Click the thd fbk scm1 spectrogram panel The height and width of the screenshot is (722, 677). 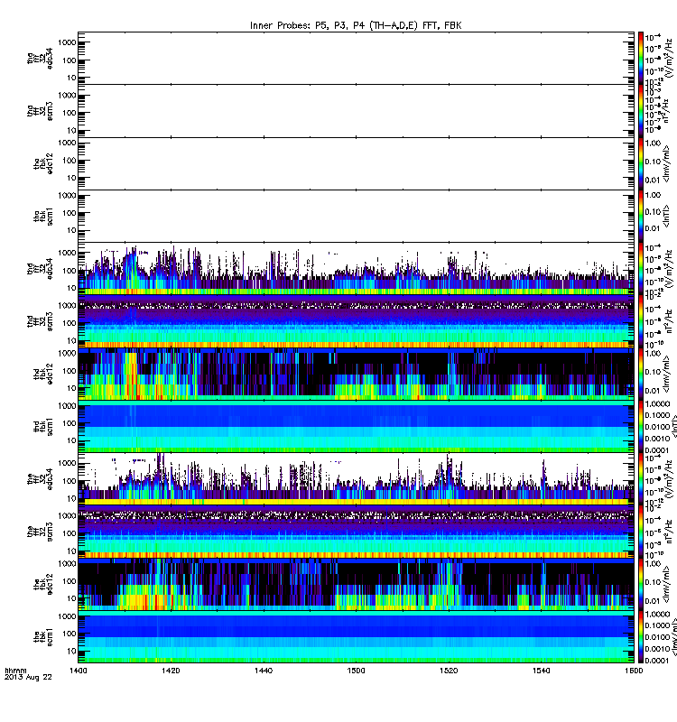tap(356, 427)
